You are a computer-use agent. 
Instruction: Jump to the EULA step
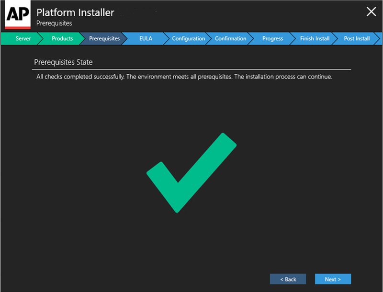(146, 39)
